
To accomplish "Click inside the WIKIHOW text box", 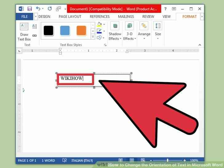I will [x=75, y=79].
